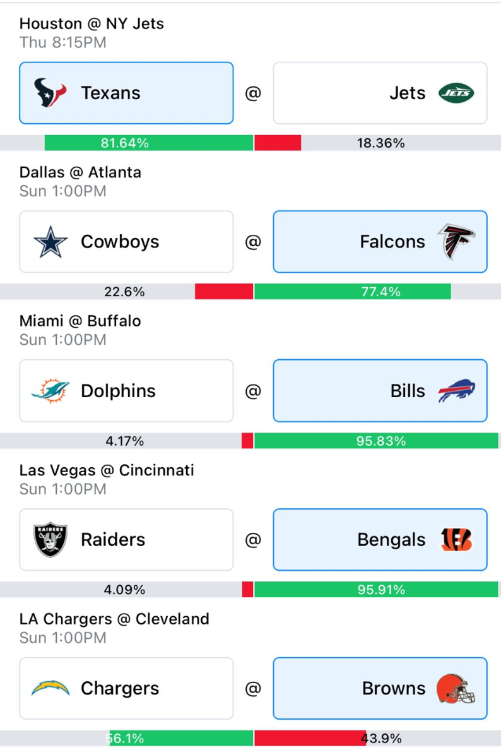Click the Browns helmet logo

coord(456,689)
